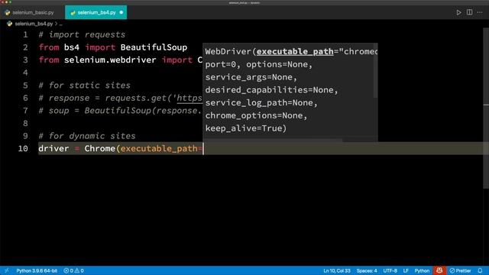This screenshot has height=275, width=489.
Task: Change indentation via Spaces: 4
Action: pos(367,270)
